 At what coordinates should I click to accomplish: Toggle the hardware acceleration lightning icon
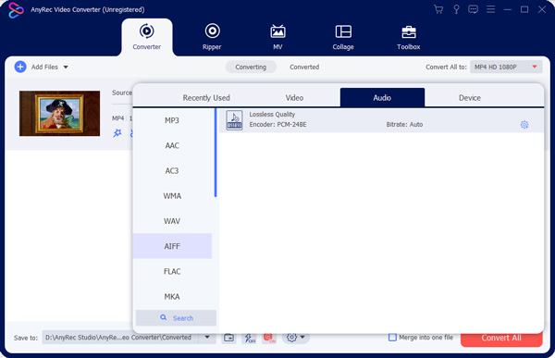pos(250,338)
